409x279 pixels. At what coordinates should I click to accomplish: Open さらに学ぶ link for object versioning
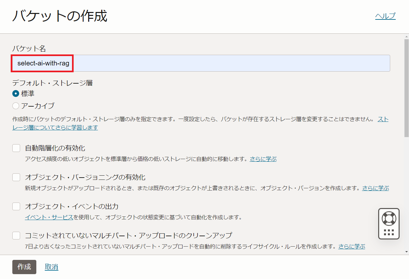[x=375, y=188]
